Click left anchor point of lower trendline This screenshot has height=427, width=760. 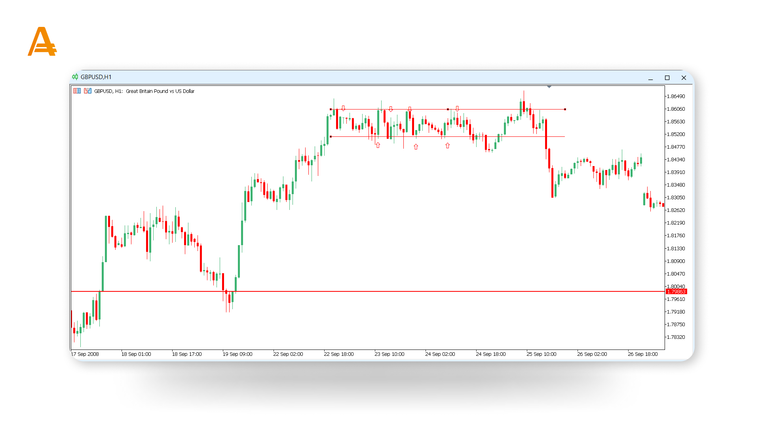click(x=331, y=137)
